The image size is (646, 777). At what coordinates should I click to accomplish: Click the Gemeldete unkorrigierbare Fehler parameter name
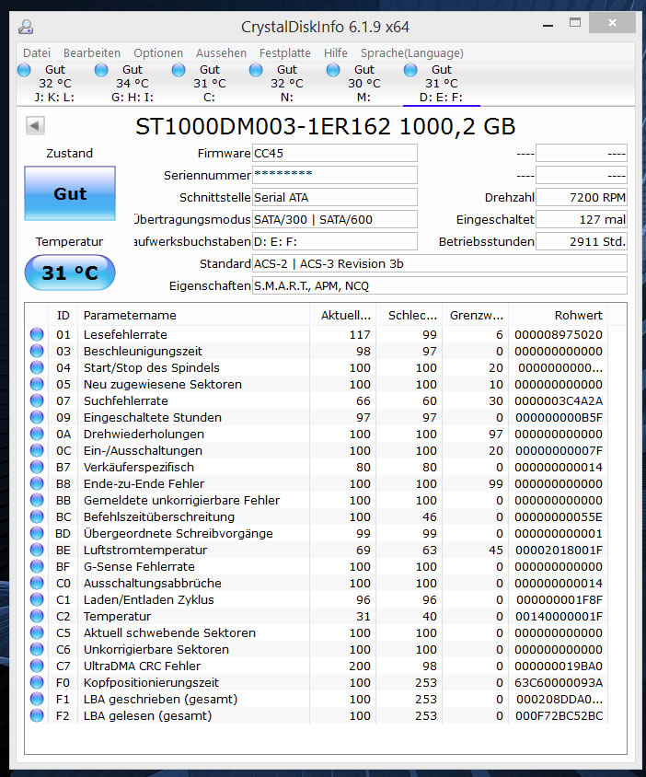pyautogui.click(x=182, y=500)
